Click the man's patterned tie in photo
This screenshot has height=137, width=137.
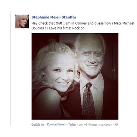88,100
